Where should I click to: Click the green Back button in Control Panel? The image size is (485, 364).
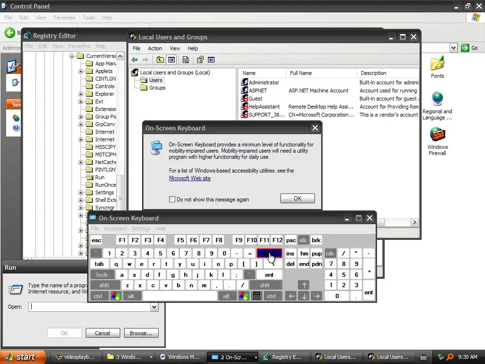click(x=9, y=33)
